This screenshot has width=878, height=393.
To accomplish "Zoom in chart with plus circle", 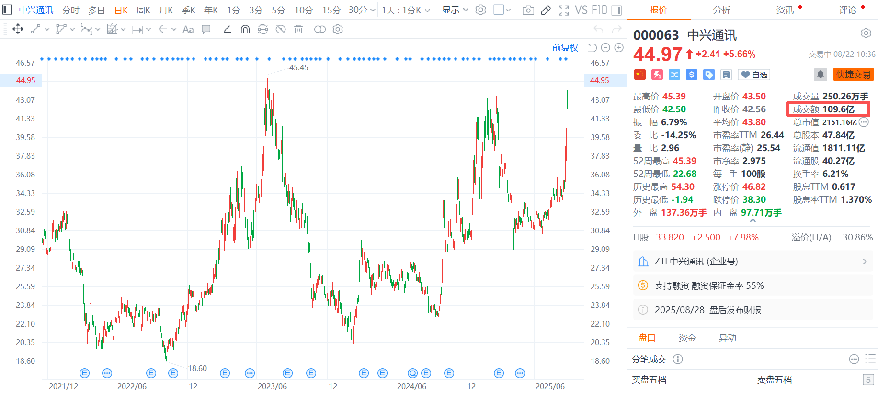I will (619, 47).
